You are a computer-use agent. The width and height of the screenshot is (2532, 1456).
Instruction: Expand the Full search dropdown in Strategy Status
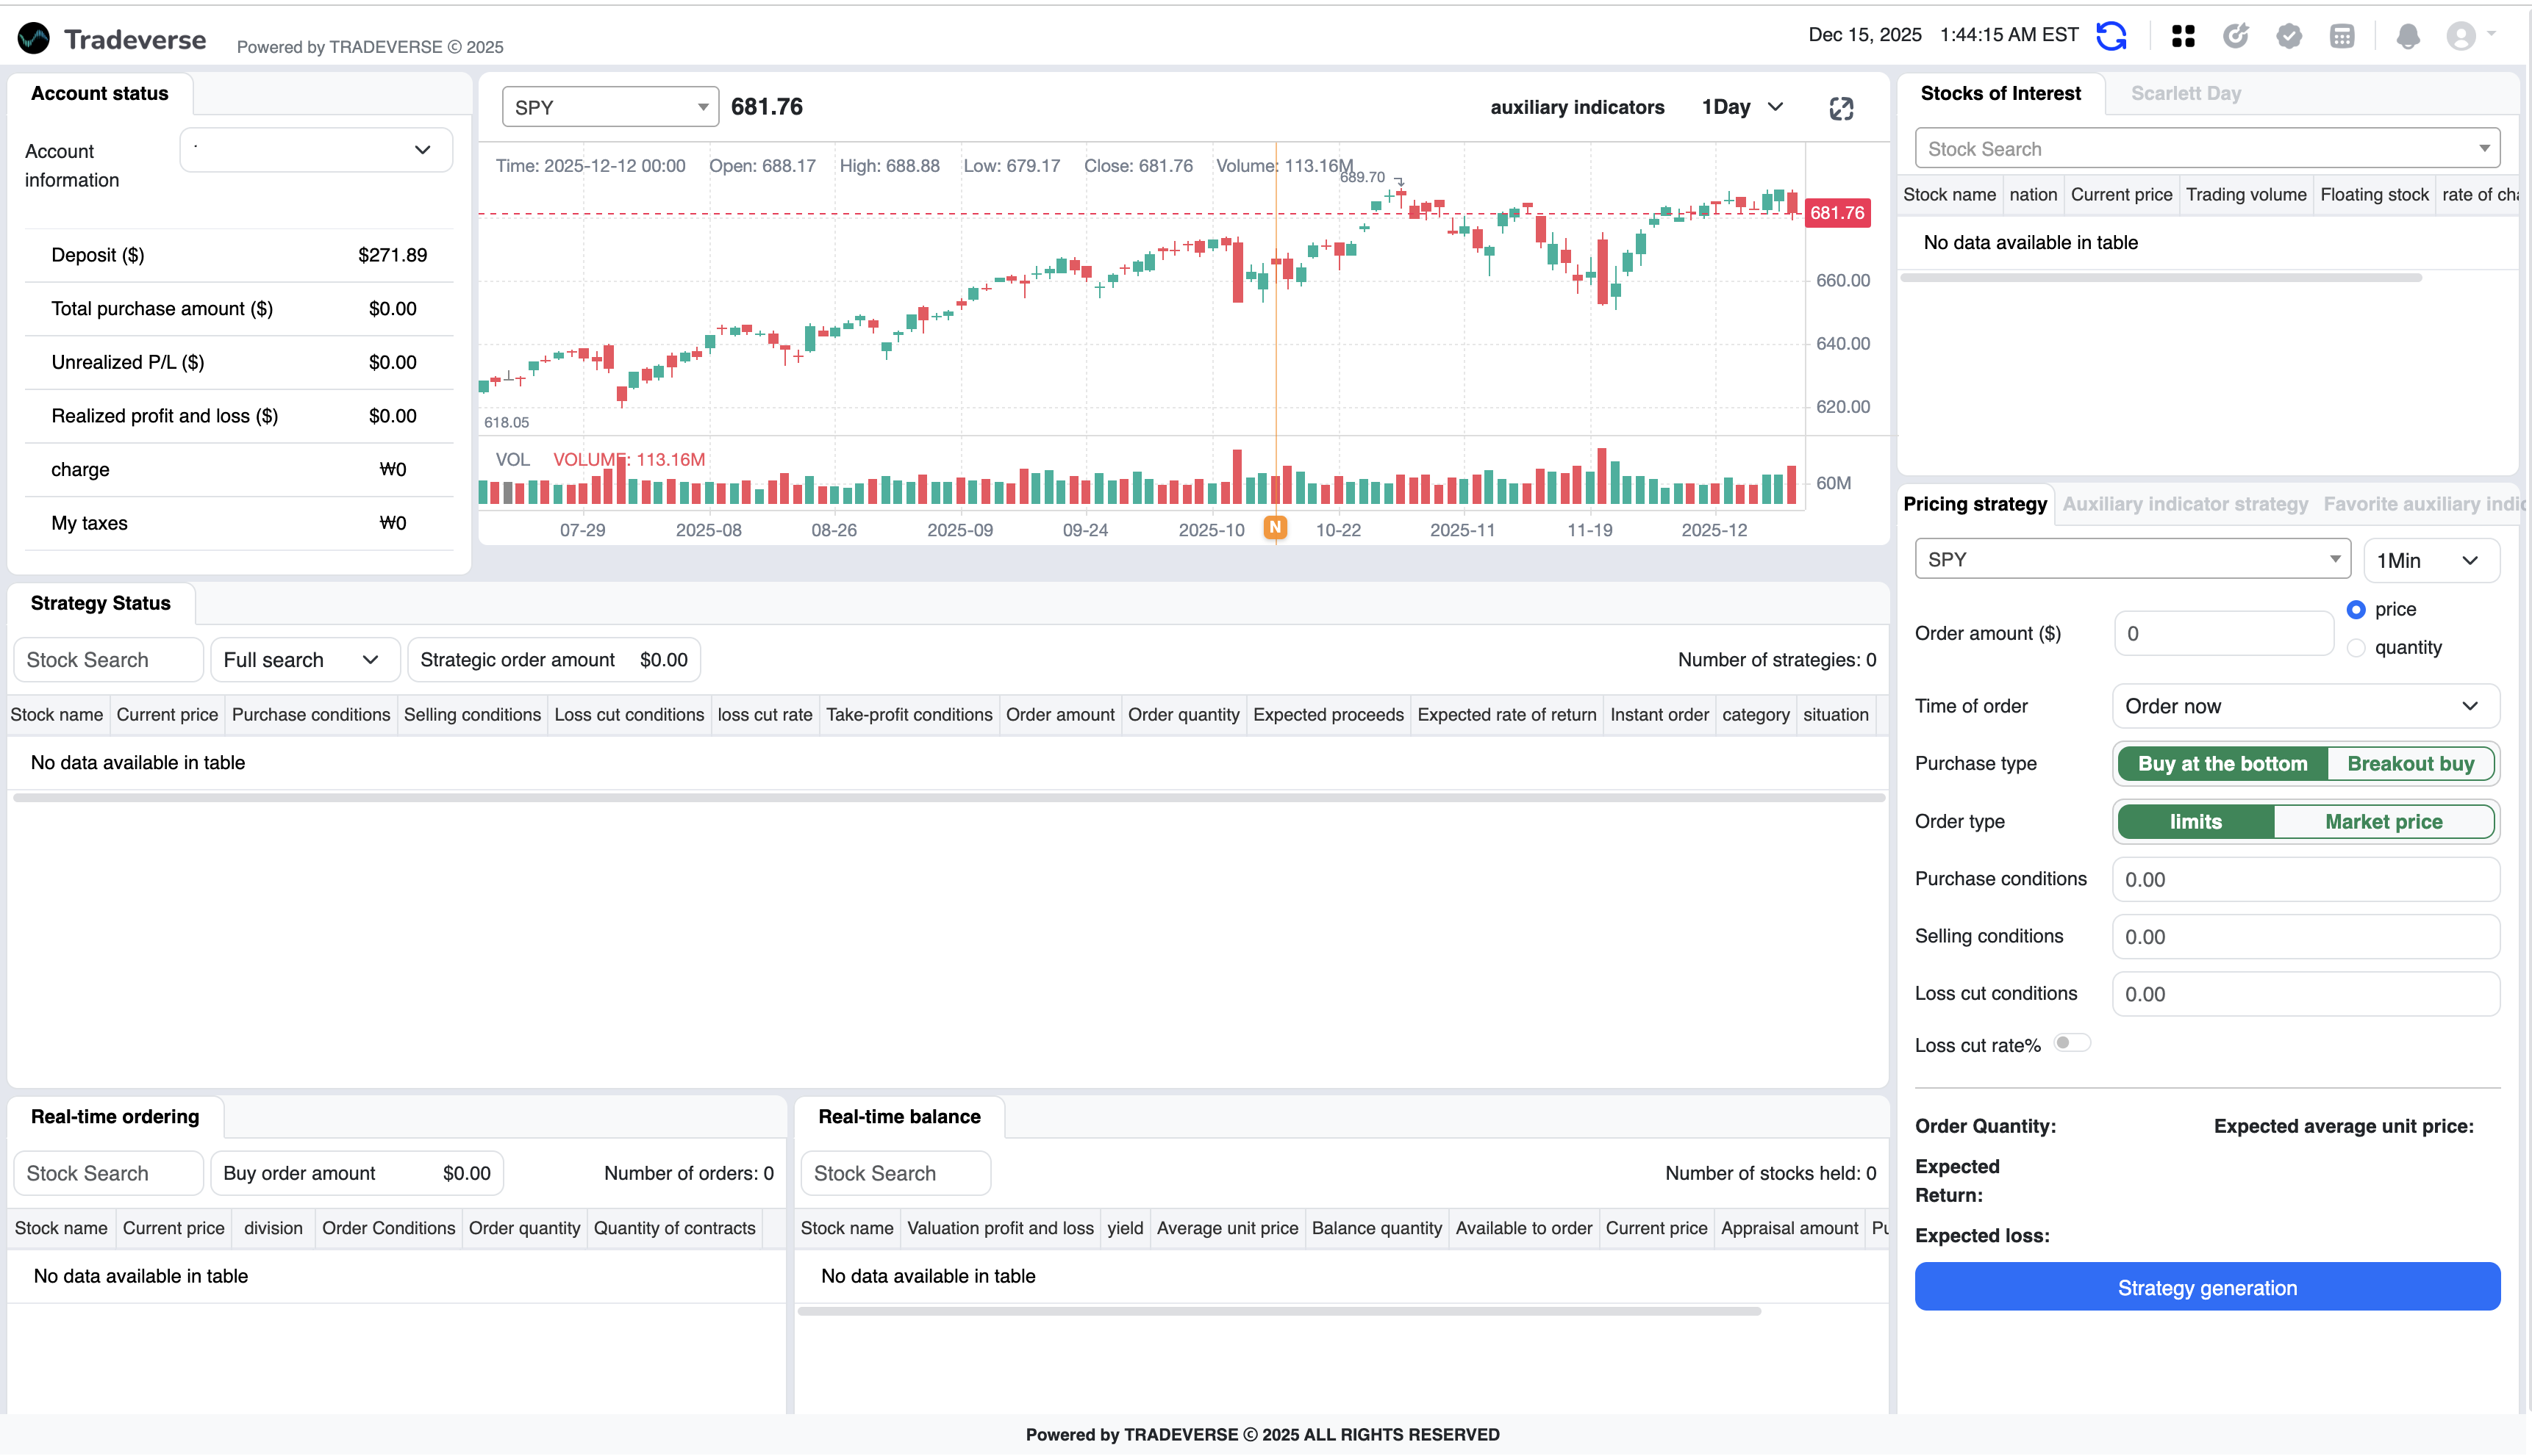tap(303, 659)
